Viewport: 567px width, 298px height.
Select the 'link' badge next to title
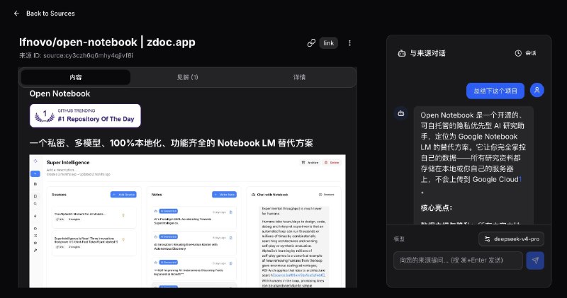point(328,43)
